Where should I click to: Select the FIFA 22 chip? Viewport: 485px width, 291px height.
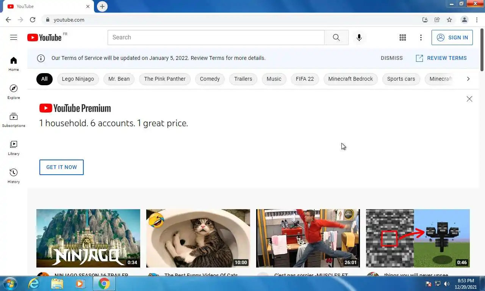[x=305, y=79]
